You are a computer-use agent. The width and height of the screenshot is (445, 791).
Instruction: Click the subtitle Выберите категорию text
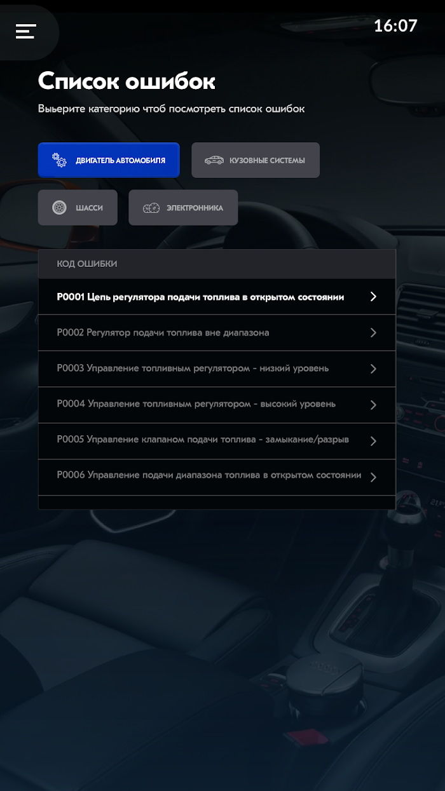[171, 109]
